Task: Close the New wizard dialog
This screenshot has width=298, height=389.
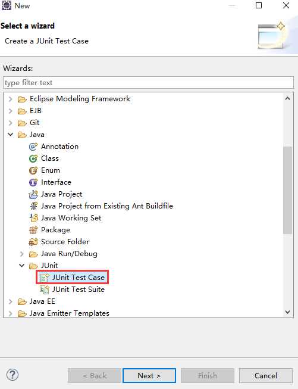Action: click(x=286, y=5)
